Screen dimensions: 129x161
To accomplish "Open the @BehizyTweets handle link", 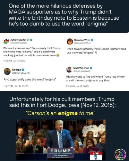I will [x=21, y=73].
